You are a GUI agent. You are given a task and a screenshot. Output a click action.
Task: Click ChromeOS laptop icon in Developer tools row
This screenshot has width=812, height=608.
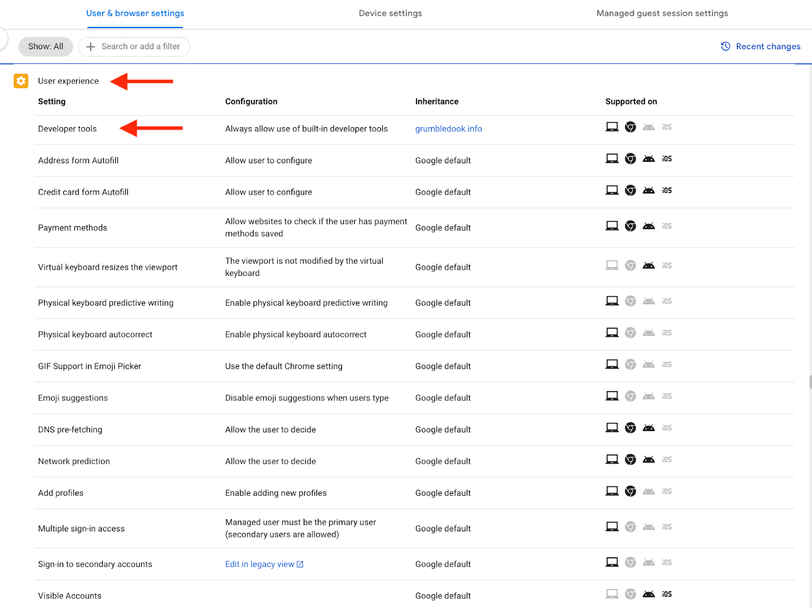[612, 127]
